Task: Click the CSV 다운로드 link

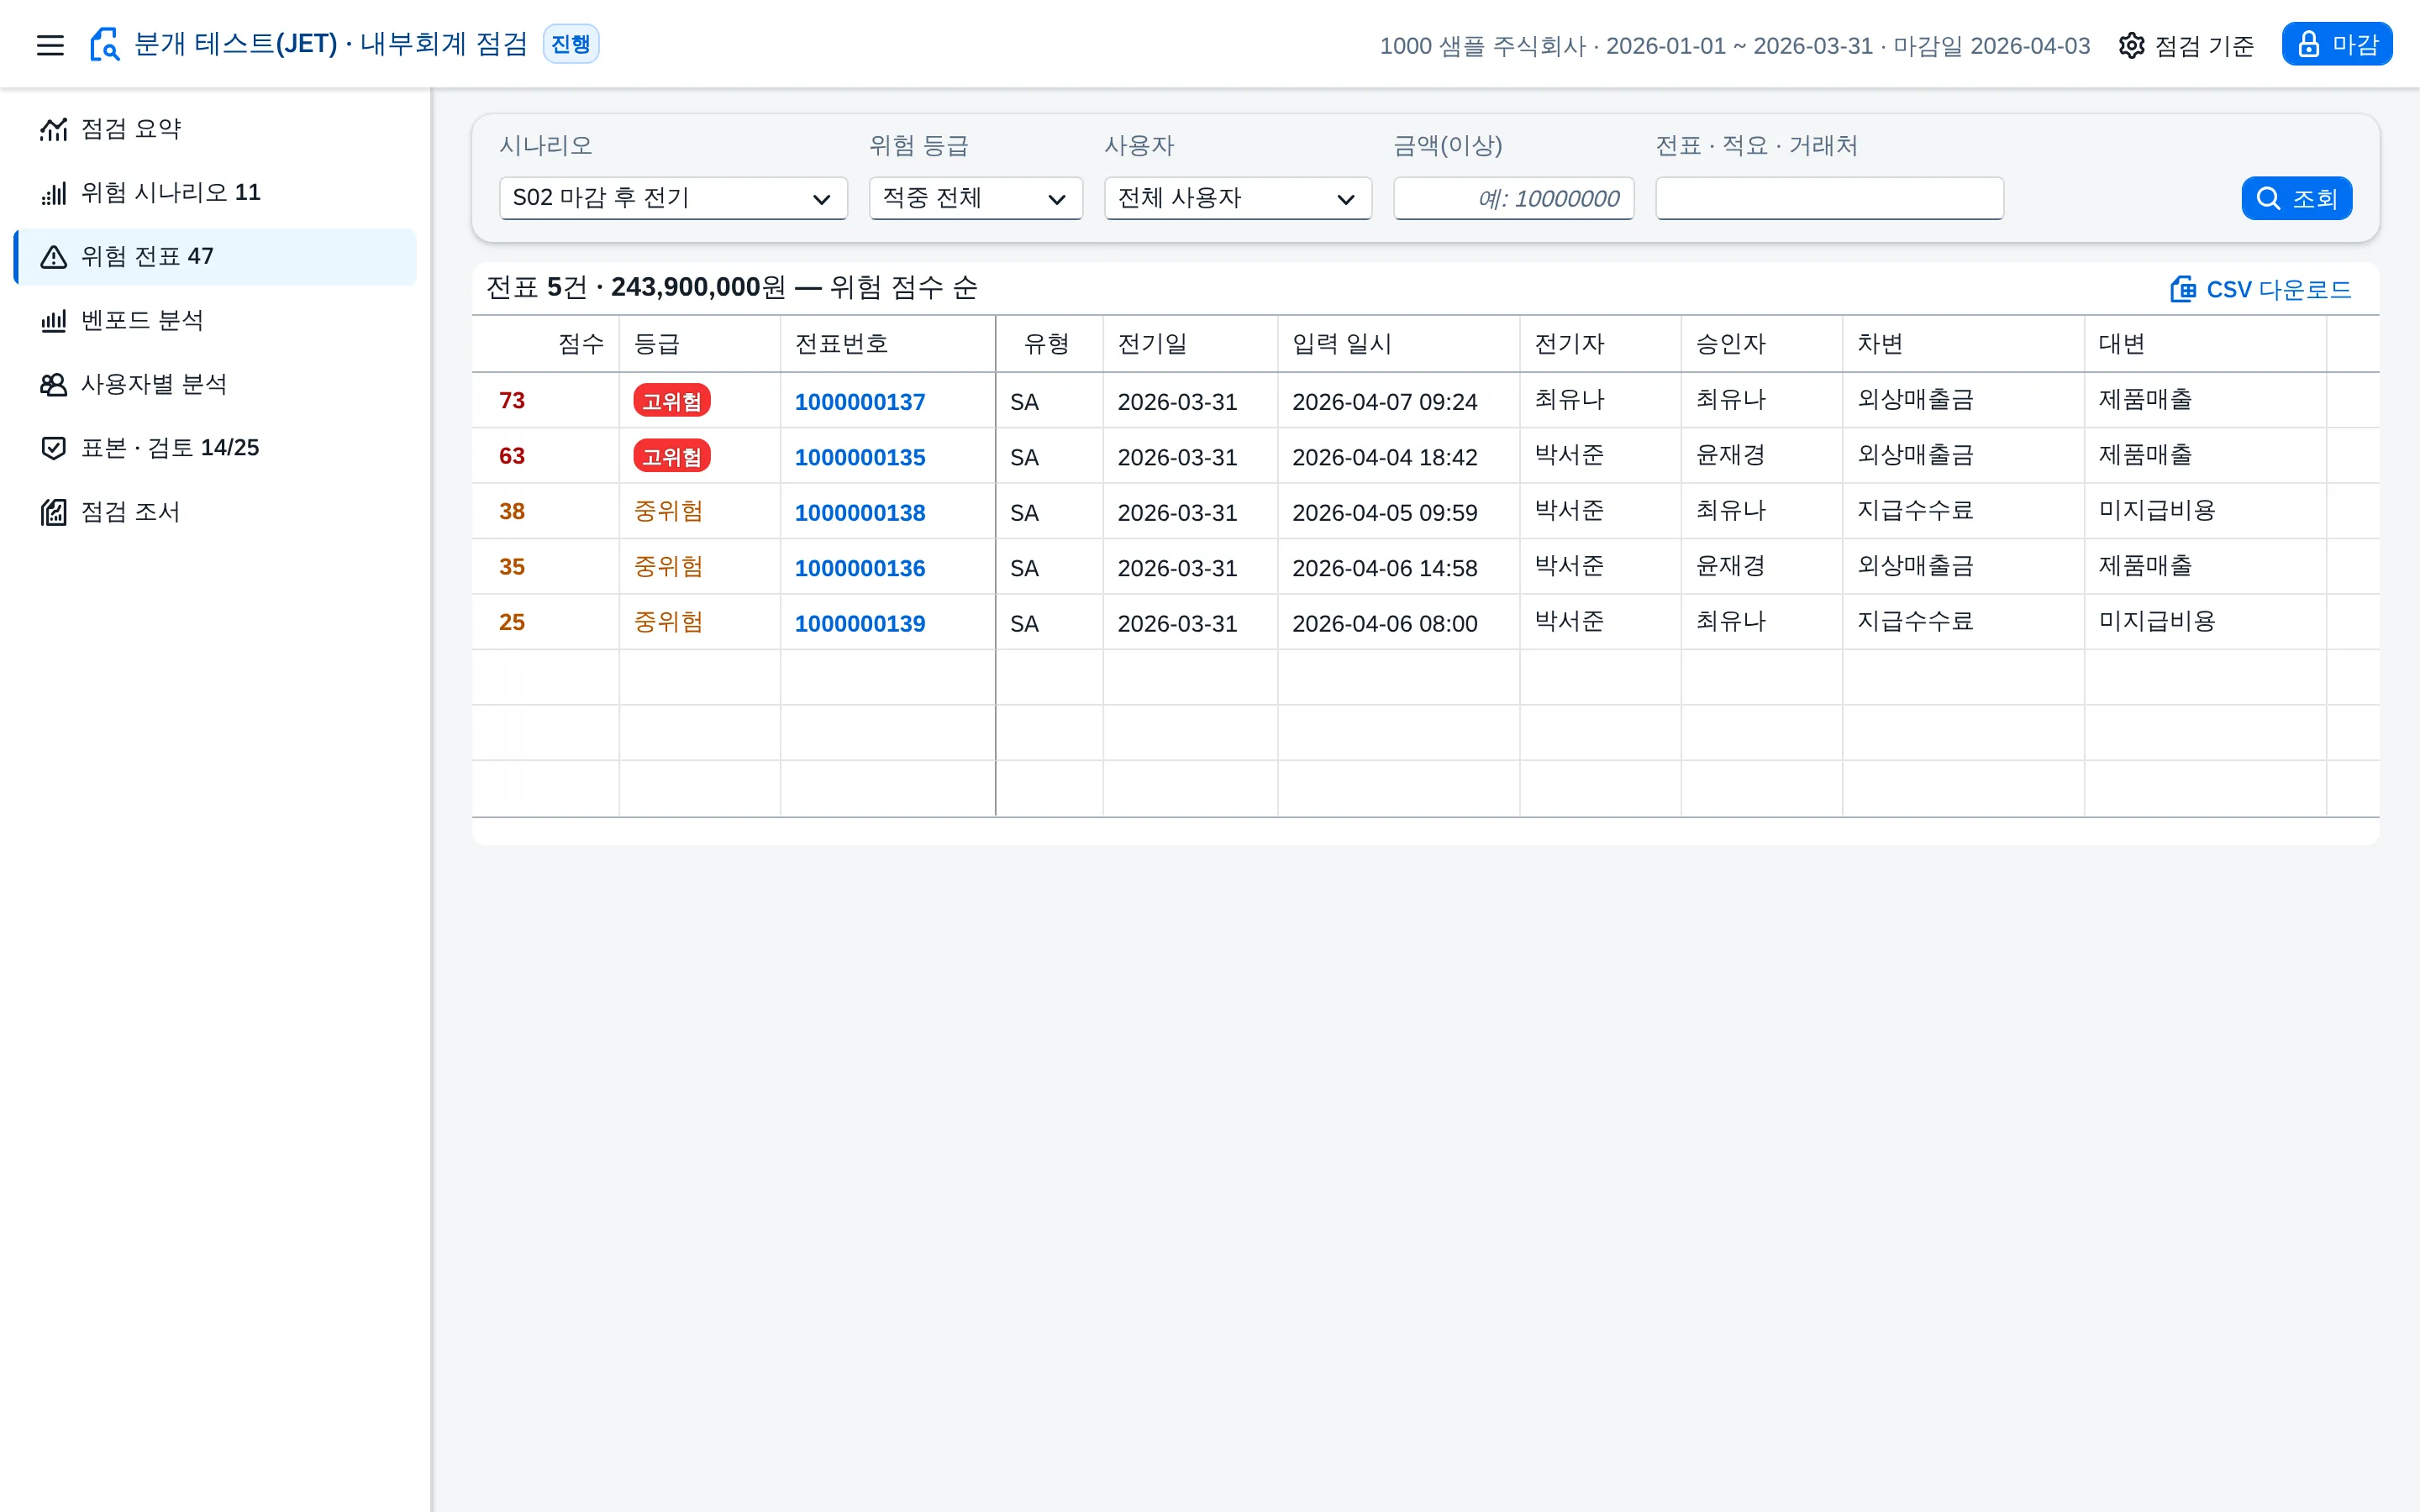Action: click(x=2260, y=289)
